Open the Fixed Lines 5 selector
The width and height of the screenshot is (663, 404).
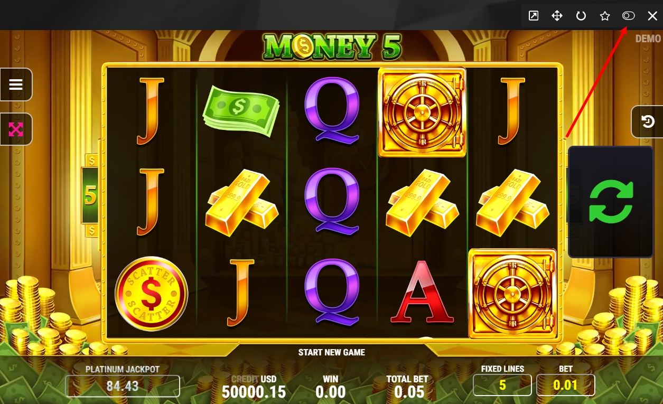502,385
